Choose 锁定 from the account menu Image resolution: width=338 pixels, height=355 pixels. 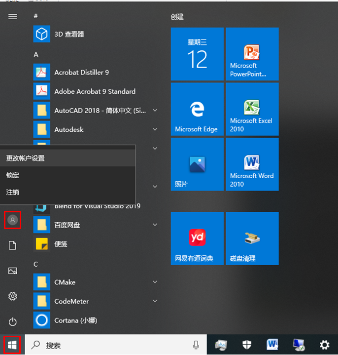[x=68, y=175]
